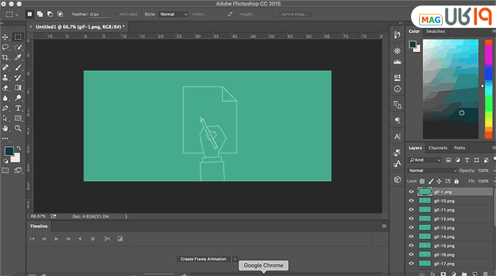Select the Lasso tool
Screen dimensions: 496x276
click(x=6, y=47)
